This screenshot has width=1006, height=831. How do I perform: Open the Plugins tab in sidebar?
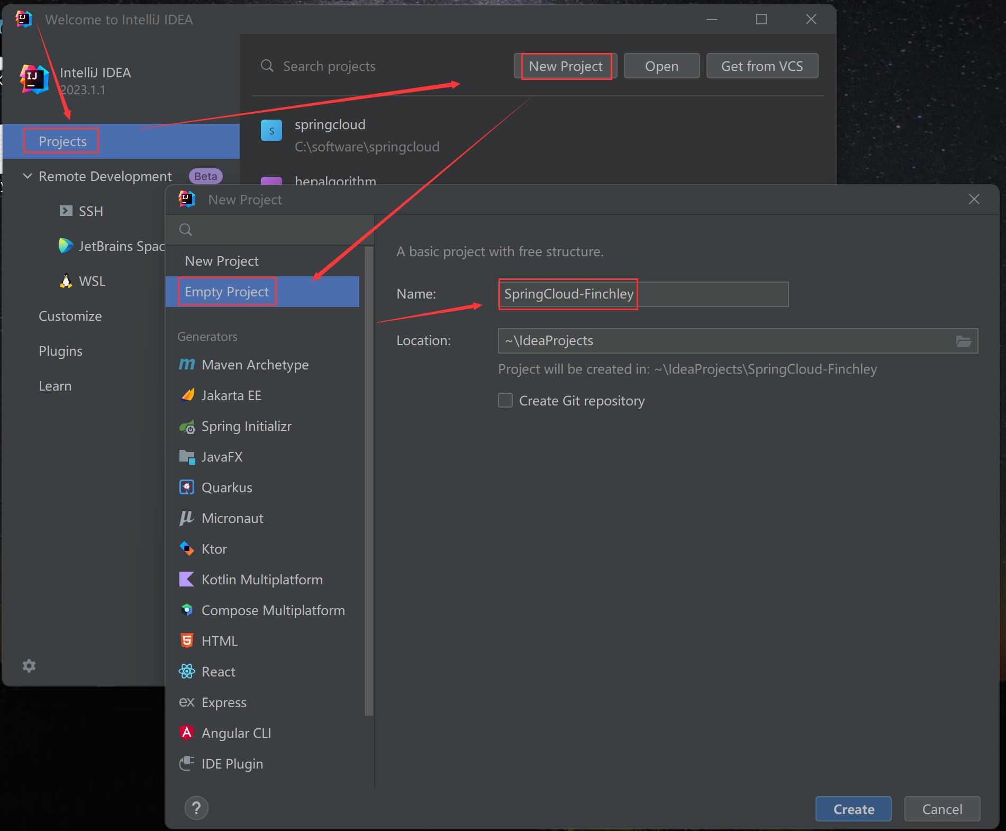click(x=60, y=351)
